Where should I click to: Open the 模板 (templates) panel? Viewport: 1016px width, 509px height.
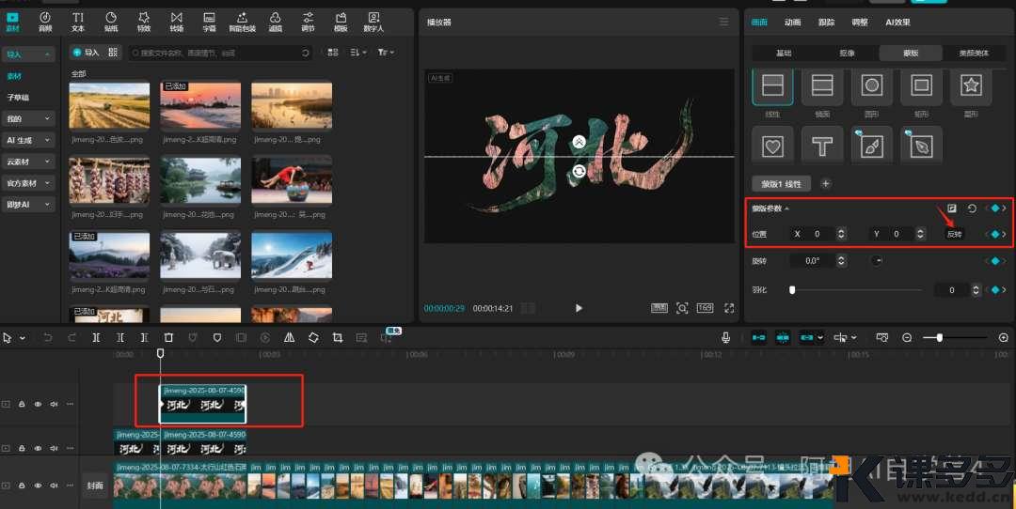[341, 22]
